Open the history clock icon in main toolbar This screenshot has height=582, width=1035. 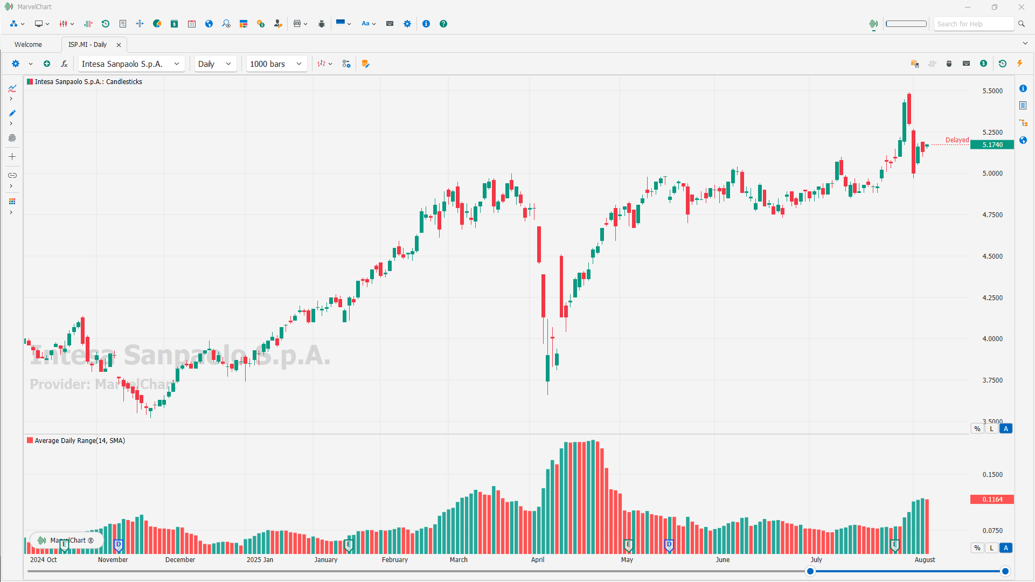106,24
